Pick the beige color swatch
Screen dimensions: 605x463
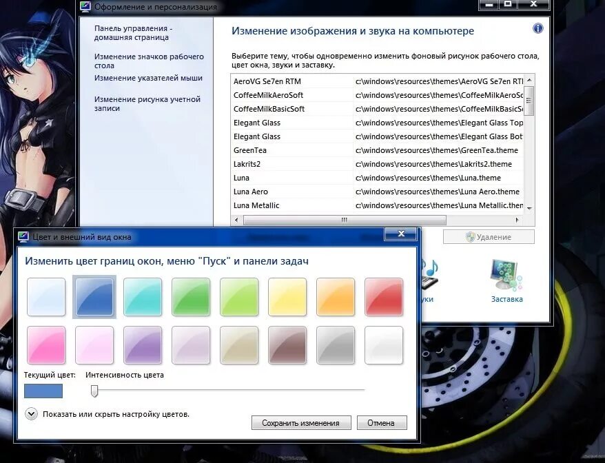pos(239,345)
